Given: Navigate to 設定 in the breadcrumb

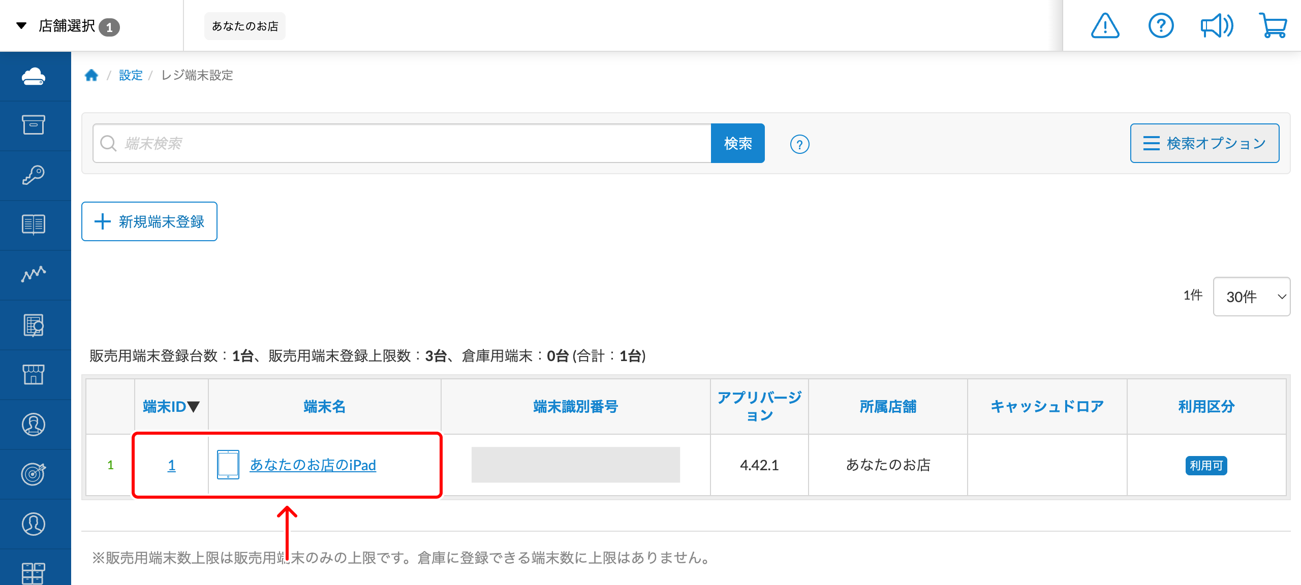Looking at the screenshot, I should pyautogui.click(x=131, y=75).
